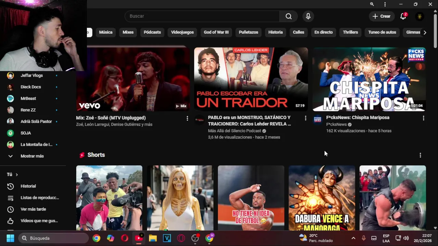Select the God of War III chip

[216, 32]
